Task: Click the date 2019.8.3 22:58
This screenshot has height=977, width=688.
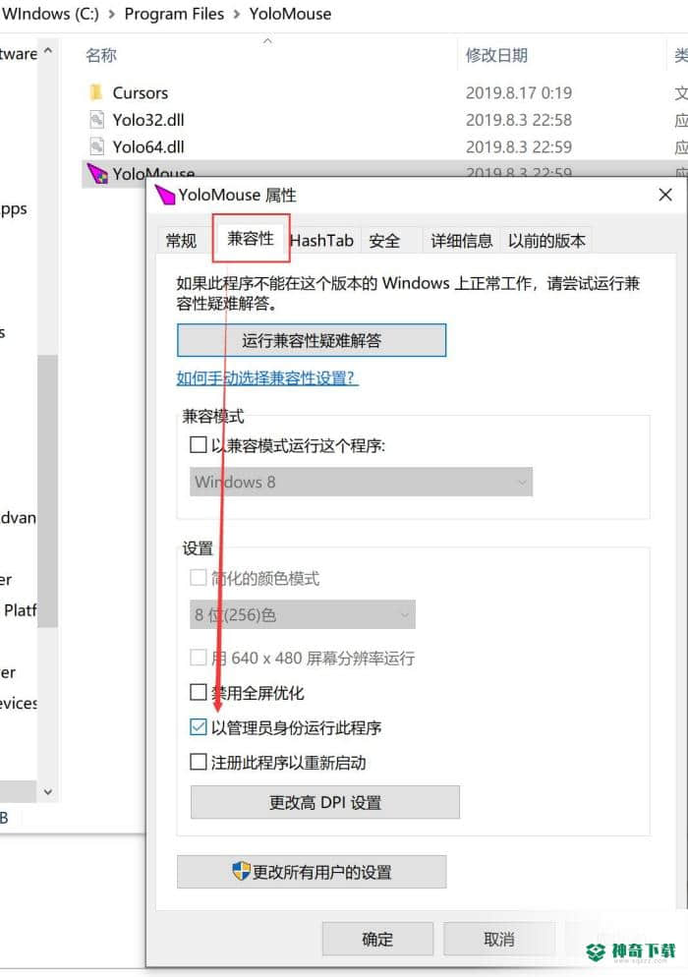Action: pos(519,120)
